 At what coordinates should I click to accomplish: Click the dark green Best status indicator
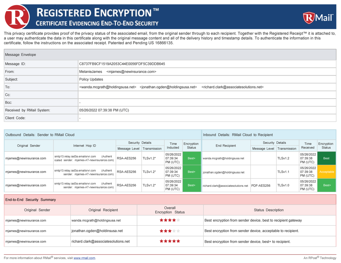(326, 158)
